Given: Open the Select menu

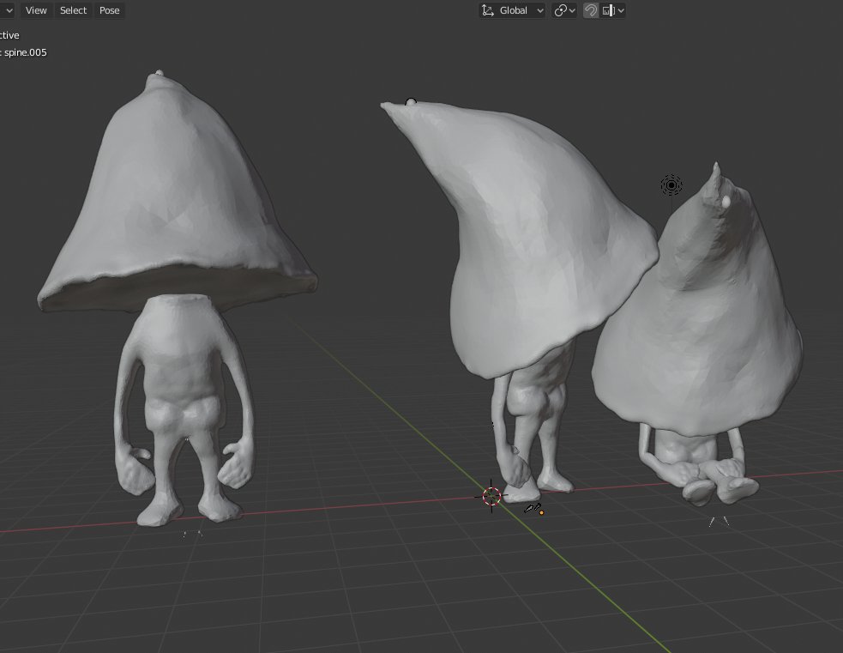Looking at the screenshot, I should (x=73, y=10).
